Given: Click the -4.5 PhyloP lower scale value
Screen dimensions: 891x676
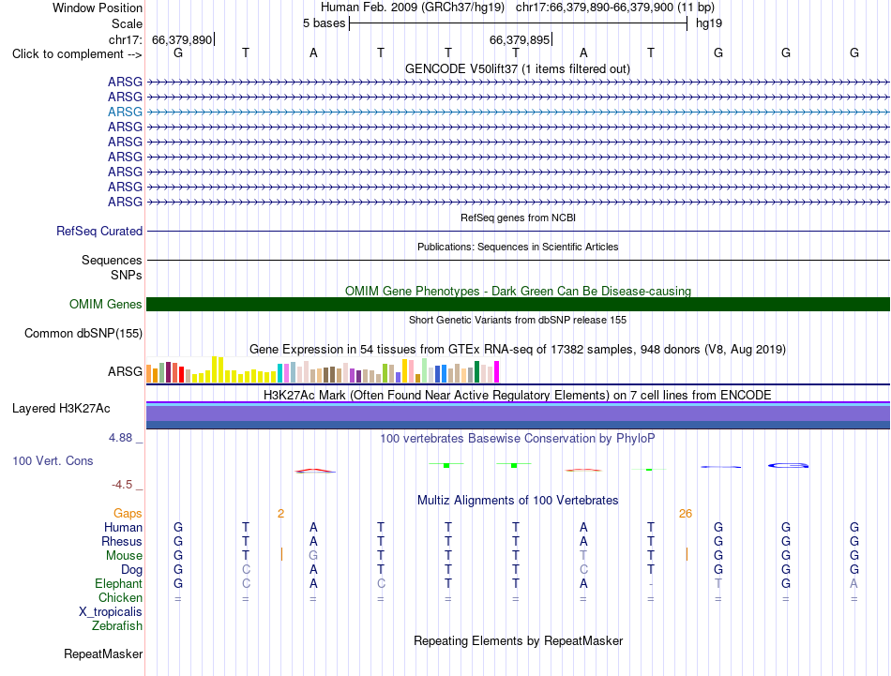Looking at the screenshot, I should tap(122, 485).
